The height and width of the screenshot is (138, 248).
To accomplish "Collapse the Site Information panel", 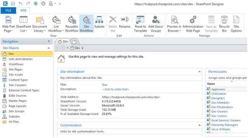I will coord(199,72).
